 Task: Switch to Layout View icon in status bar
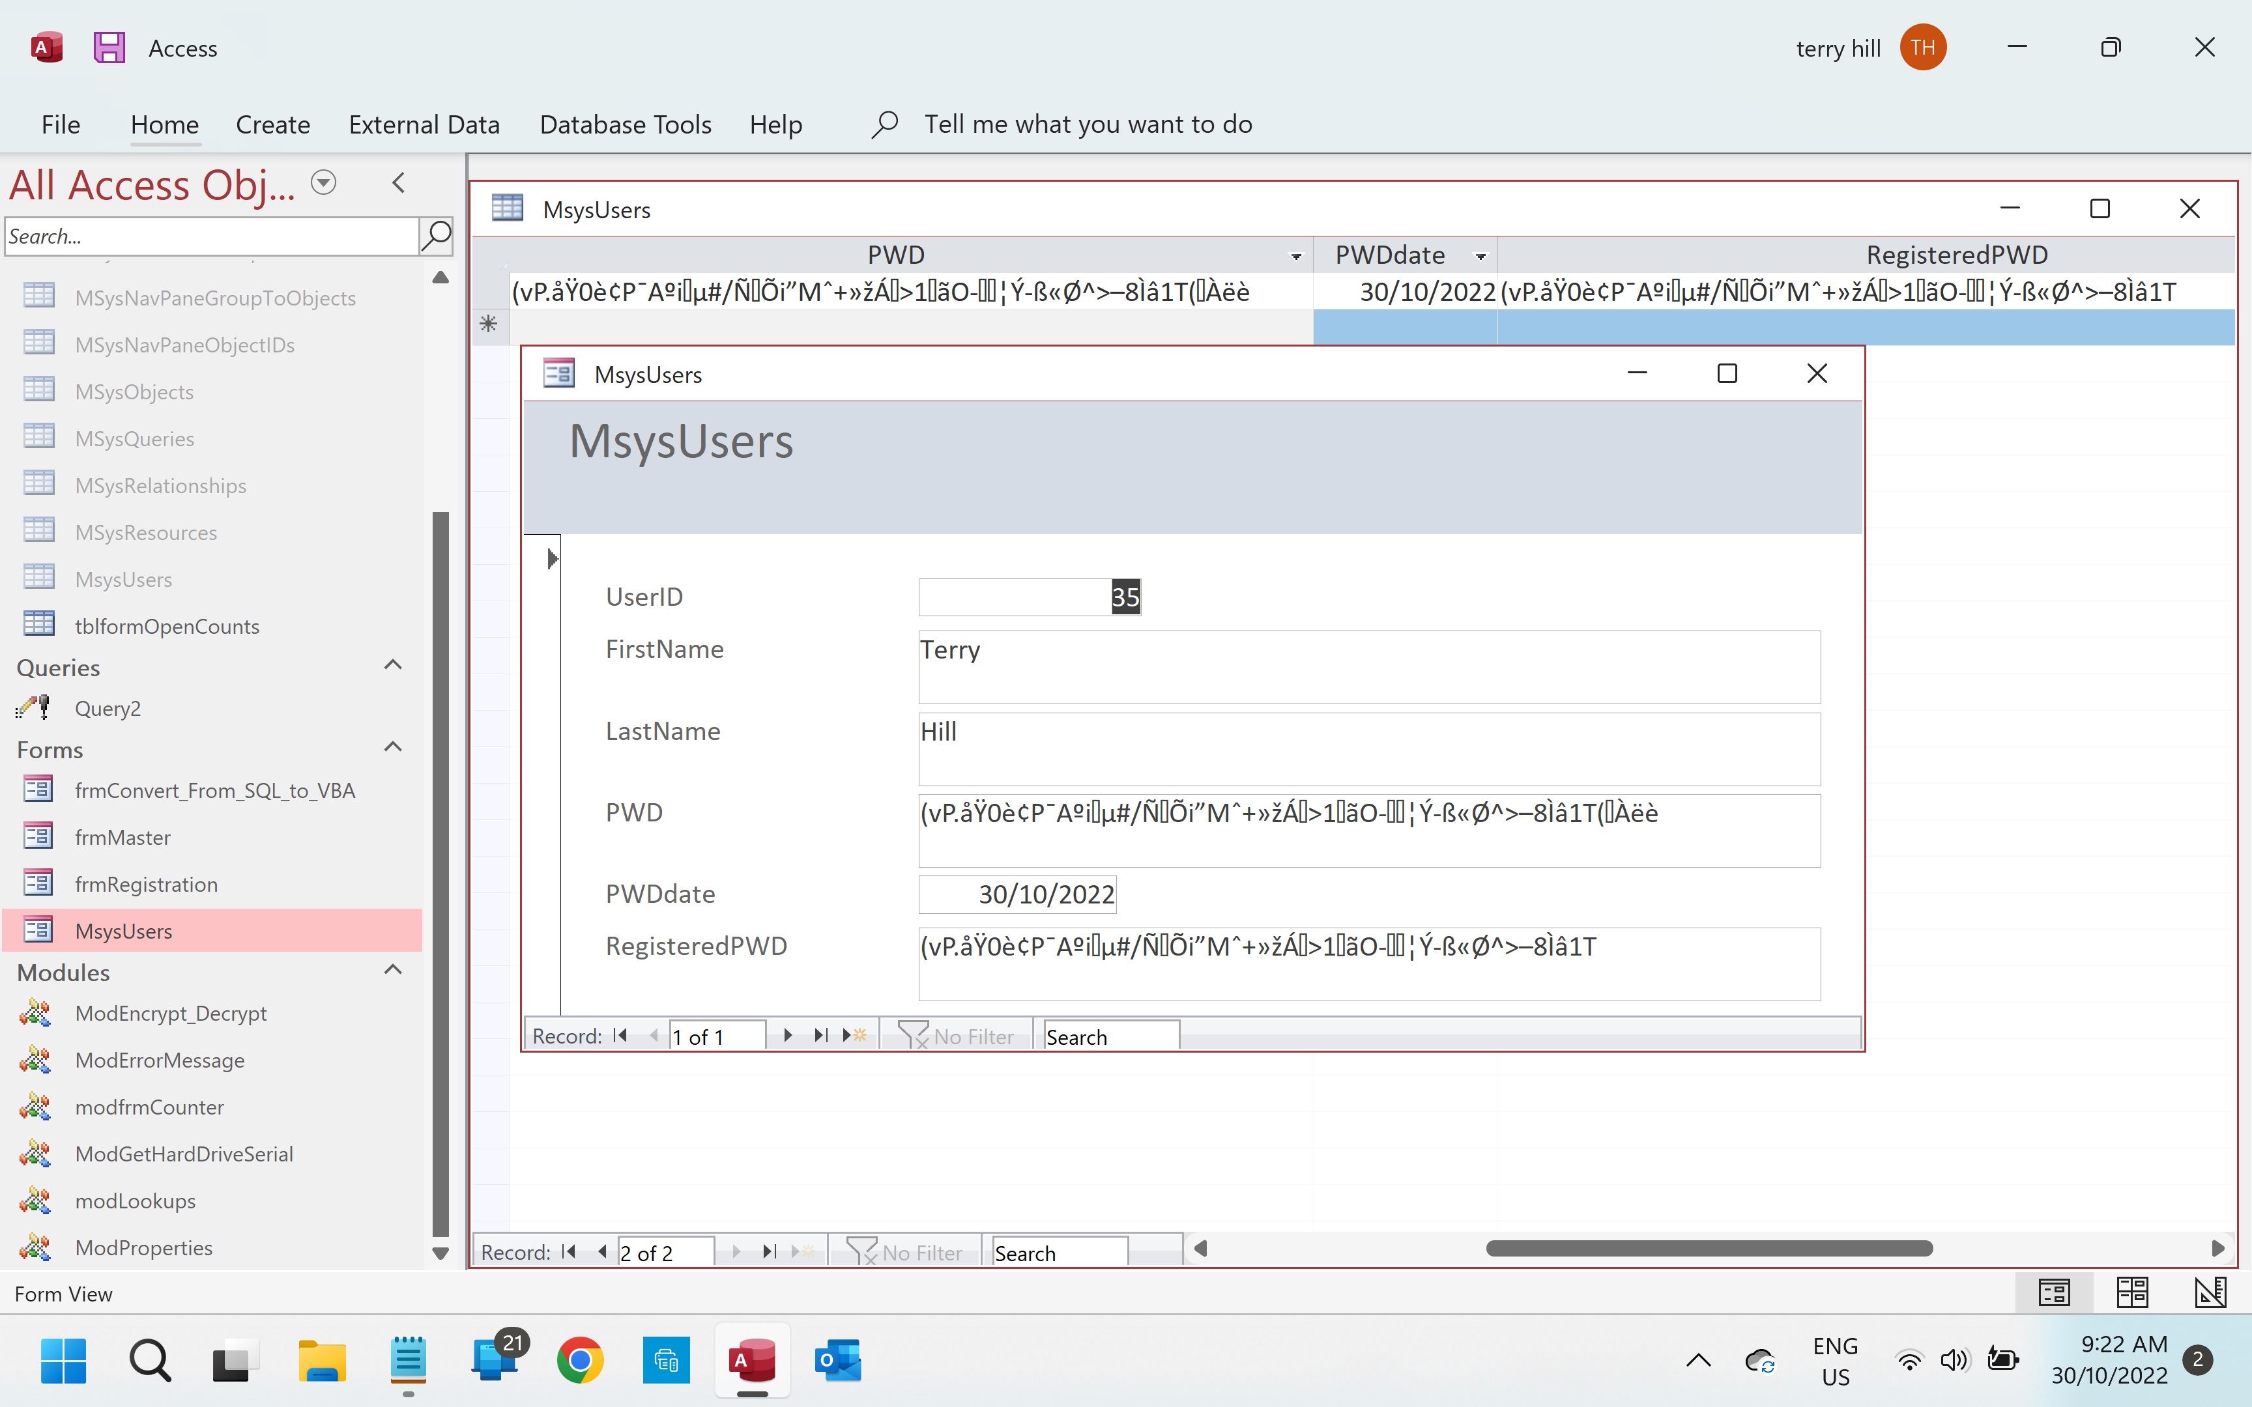pyautogui.click(x=2131, y=1292)
